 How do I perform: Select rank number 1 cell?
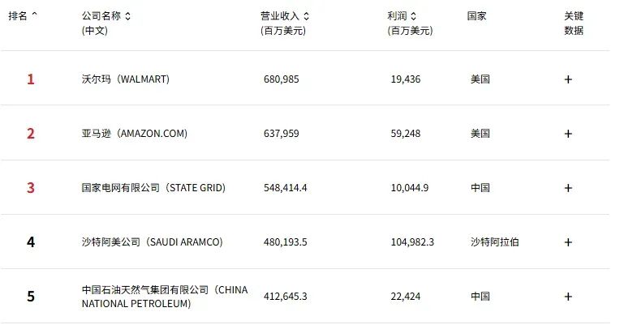[x=31, y=79]
